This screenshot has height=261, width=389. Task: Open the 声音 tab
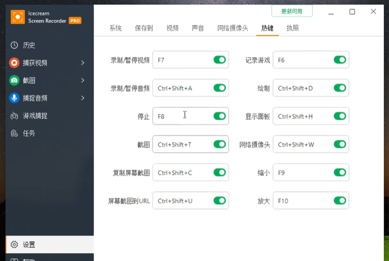coord(198,28)
